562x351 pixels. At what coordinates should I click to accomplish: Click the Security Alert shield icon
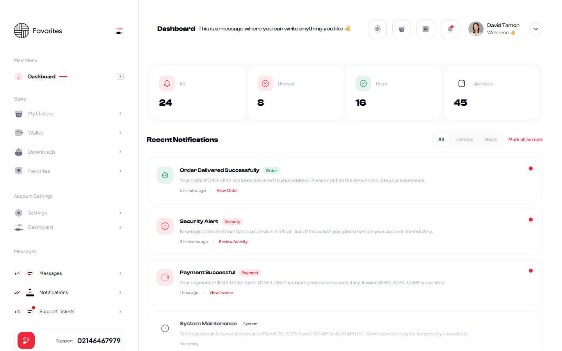point(165,226)
